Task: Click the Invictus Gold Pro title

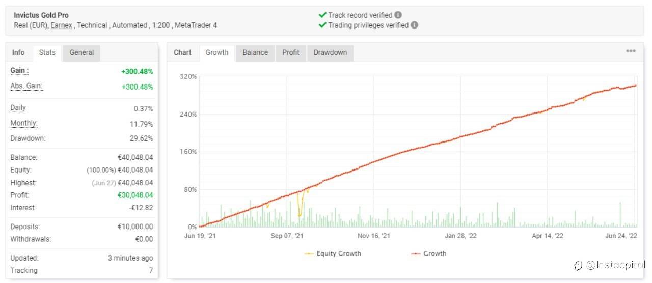Action: (41, 15)
